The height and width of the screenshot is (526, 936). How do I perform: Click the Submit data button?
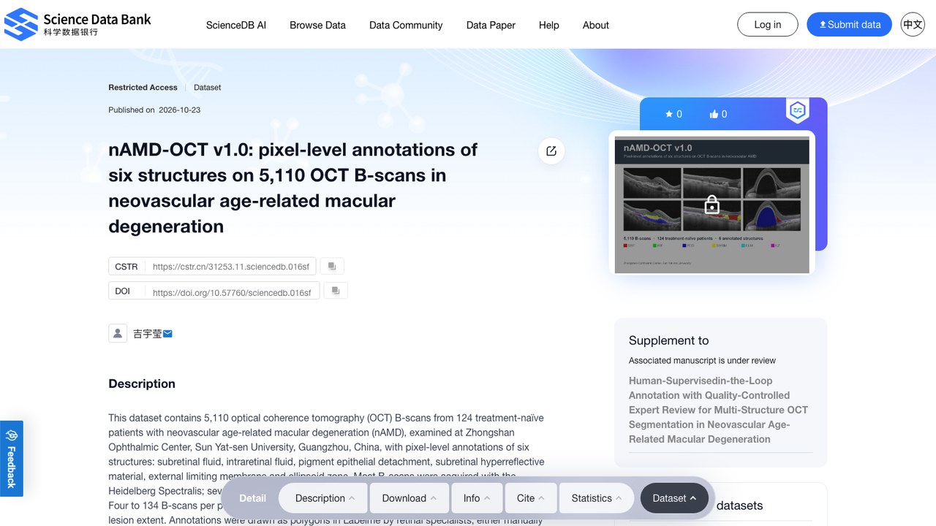849,24
